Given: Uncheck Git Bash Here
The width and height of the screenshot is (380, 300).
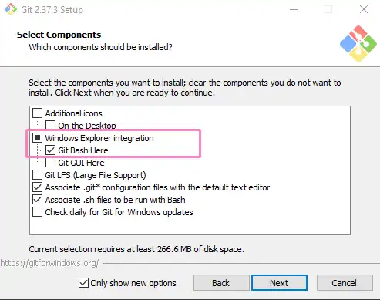Looking at the screenshot, I should click(x=50, y=150).
